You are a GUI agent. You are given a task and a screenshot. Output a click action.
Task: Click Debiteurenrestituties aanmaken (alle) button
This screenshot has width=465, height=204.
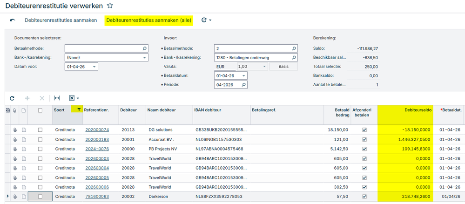[149, 20]
